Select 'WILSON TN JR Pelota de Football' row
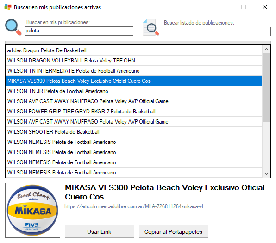276x243 pixels. click(x=134, y=91)
